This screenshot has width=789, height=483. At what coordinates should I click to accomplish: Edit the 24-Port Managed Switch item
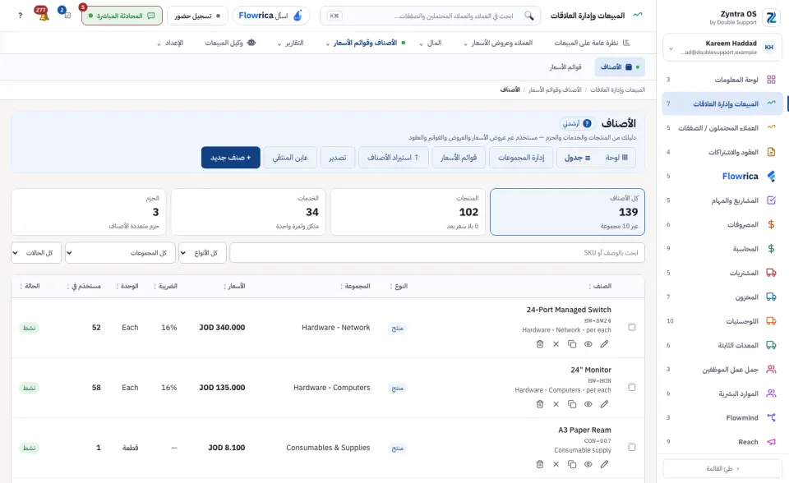point(604,344)
